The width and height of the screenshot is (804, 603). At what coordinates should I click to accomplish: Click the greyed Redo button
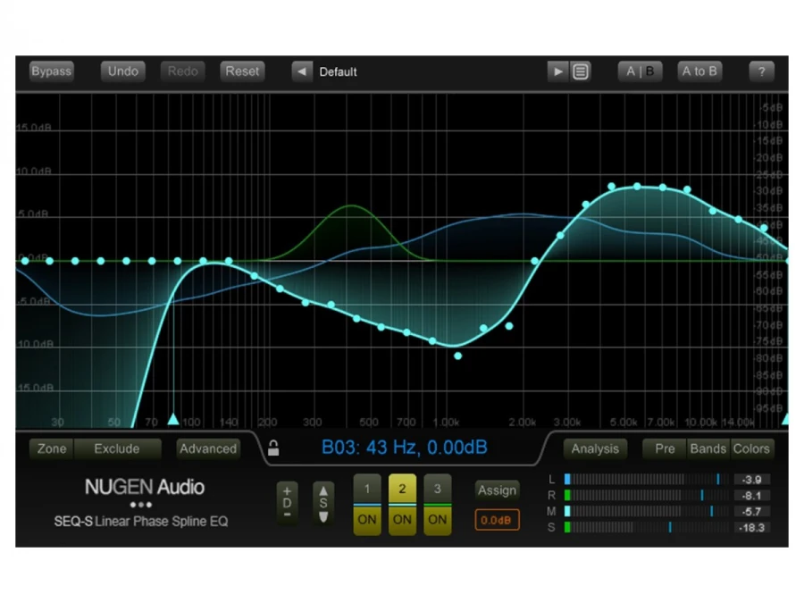click(182, 71)
